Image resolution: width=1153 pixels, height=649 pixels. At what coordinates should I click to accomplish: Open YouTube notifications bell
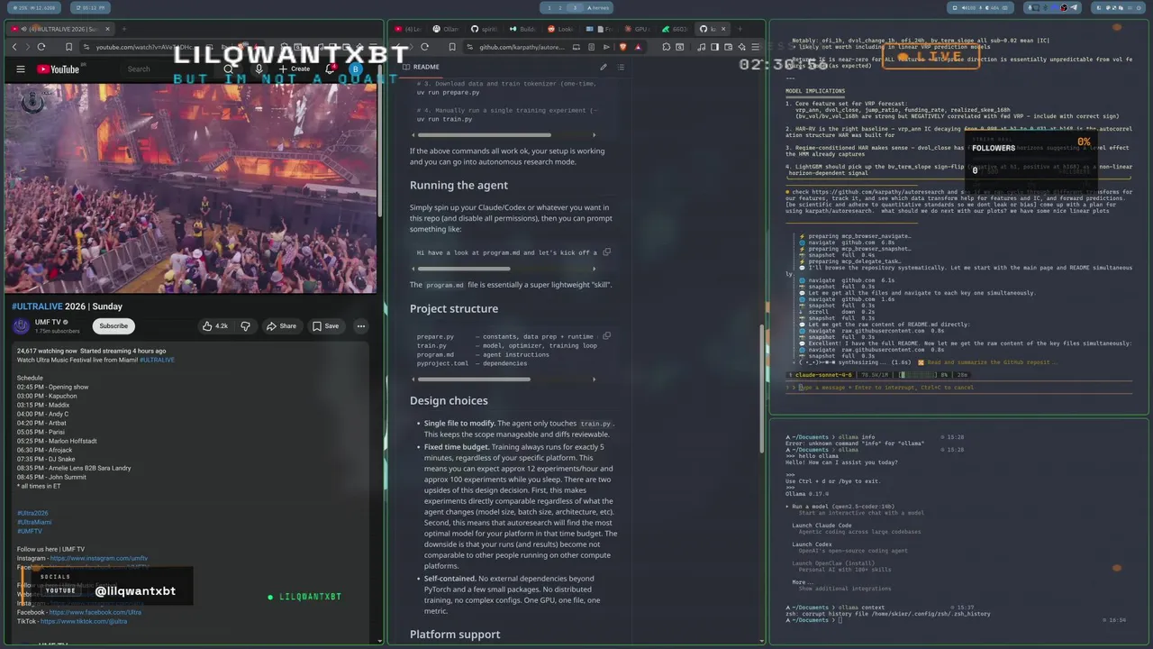(x=330, y=69)
